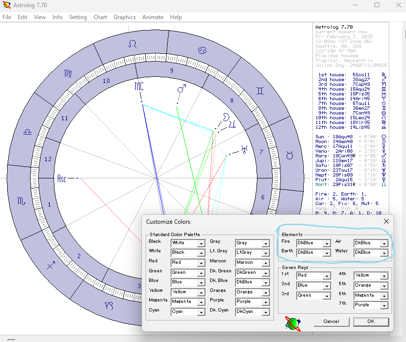Click the Gemini sign glyph on wheel
Image resolution: width=406 pixels, height=342 pixels.
click(260, 91)
